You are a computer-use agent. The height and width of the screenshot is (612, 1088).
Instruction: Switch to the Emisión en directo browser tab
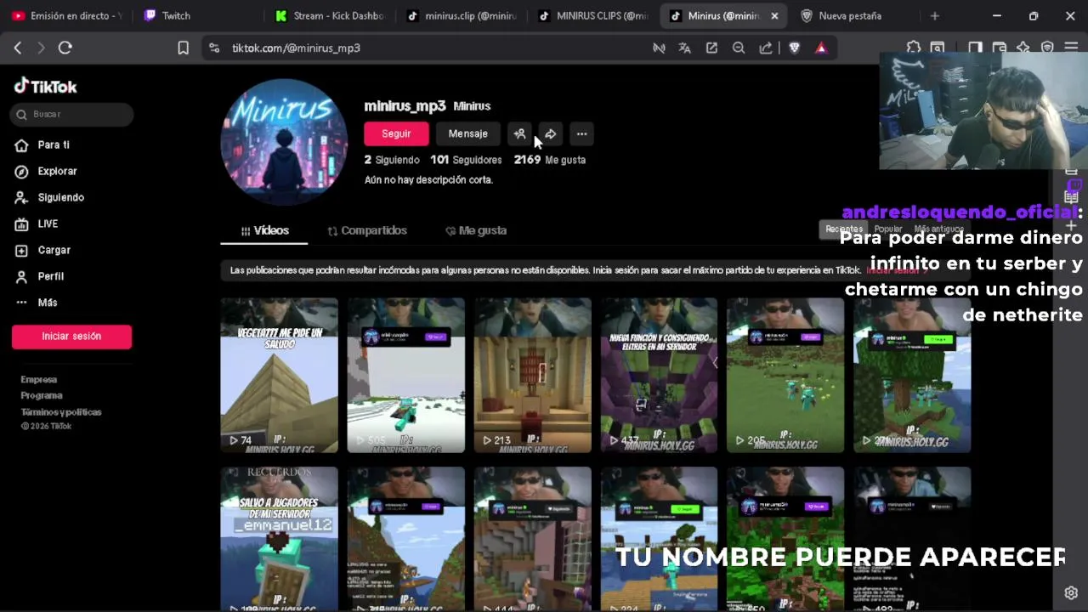pyautogui.click(x=68, y=15)
